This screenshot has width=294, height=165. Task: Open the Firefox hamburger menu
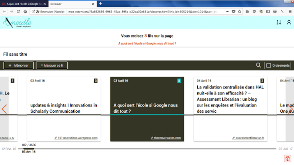point(289,11)
